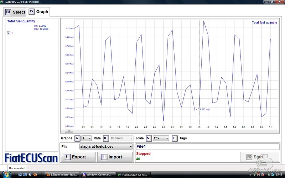Screen dimensions: 285x178
Task: Click the S shortcut icon beside Scale
Action: [x=149, y=138]
